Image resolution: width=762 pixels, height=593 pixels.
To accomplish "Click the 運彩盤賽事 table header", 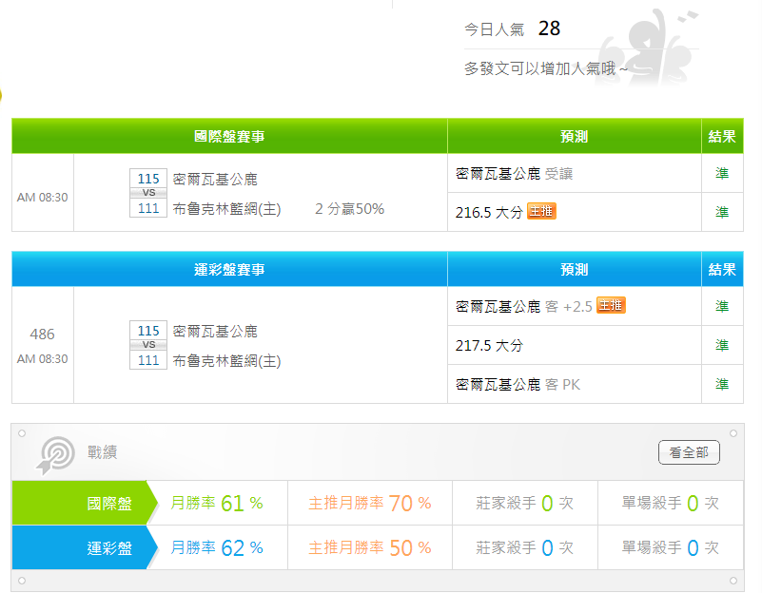I will click(x=229, y=270).
